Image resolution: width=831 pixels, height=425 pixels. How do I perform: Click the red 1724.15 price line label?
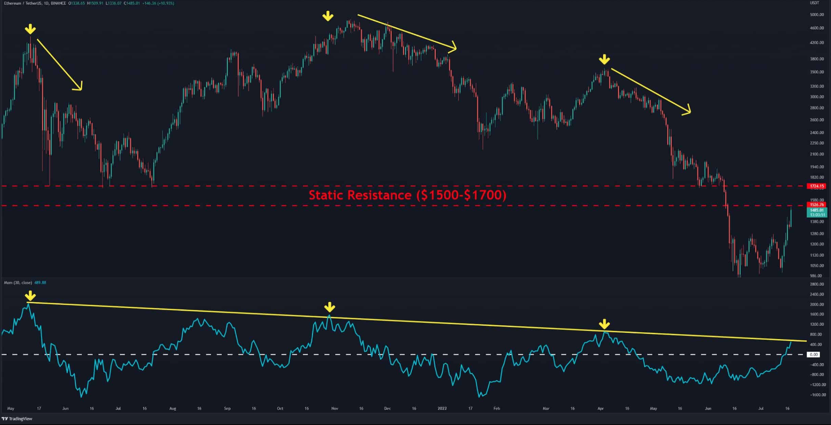816,186
